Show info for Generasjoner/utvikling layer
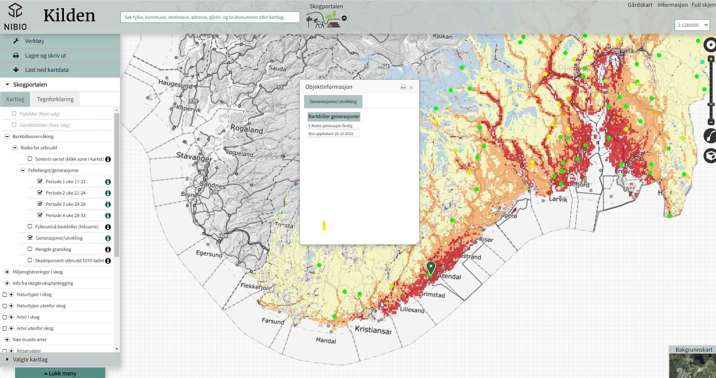The width and height of the screenshot is (716, 378). coord(108,238)
